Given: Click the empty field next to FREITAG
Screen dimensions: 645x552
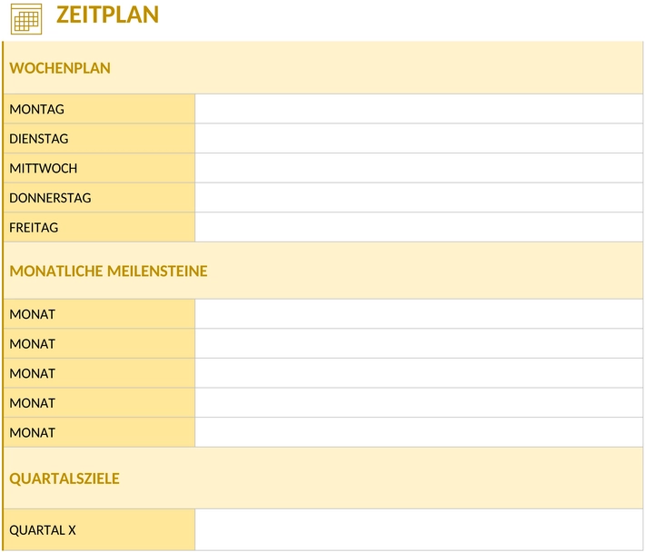Looking at the screenshot, I should [419, 227].
